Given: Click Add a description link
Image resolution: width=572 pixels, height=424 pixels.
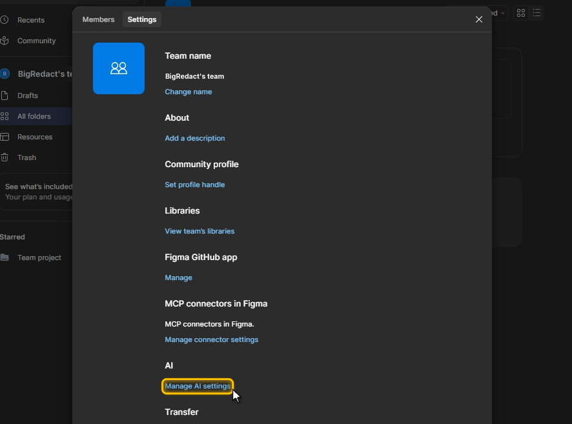Looking at the screenshot, I should coord(195,138).
